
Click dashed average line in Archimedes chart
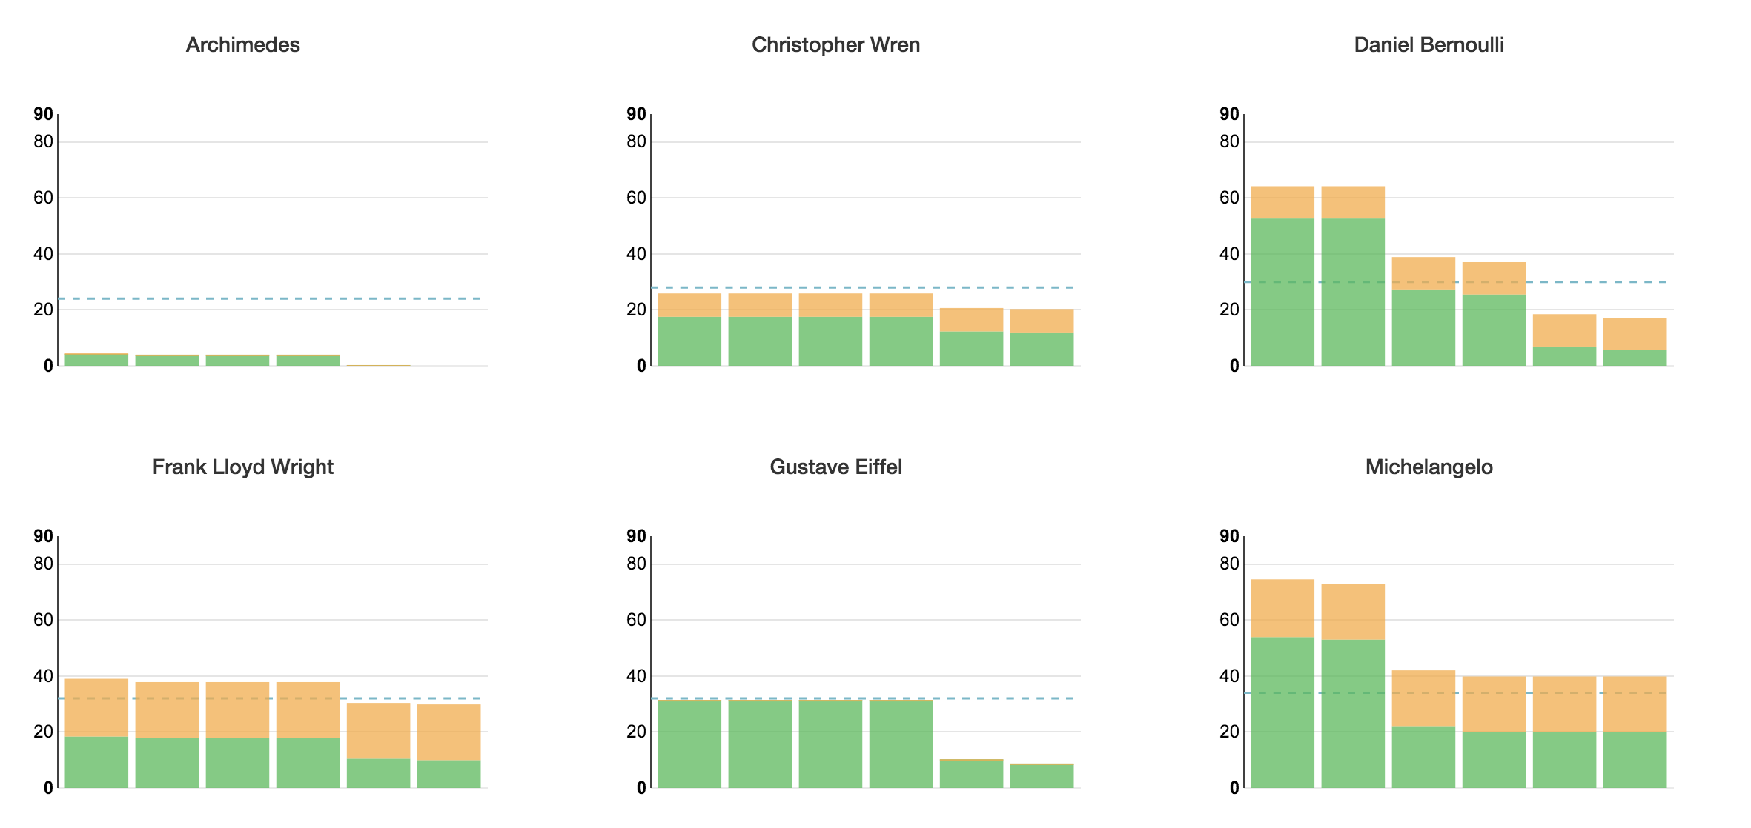pos(273,298)
